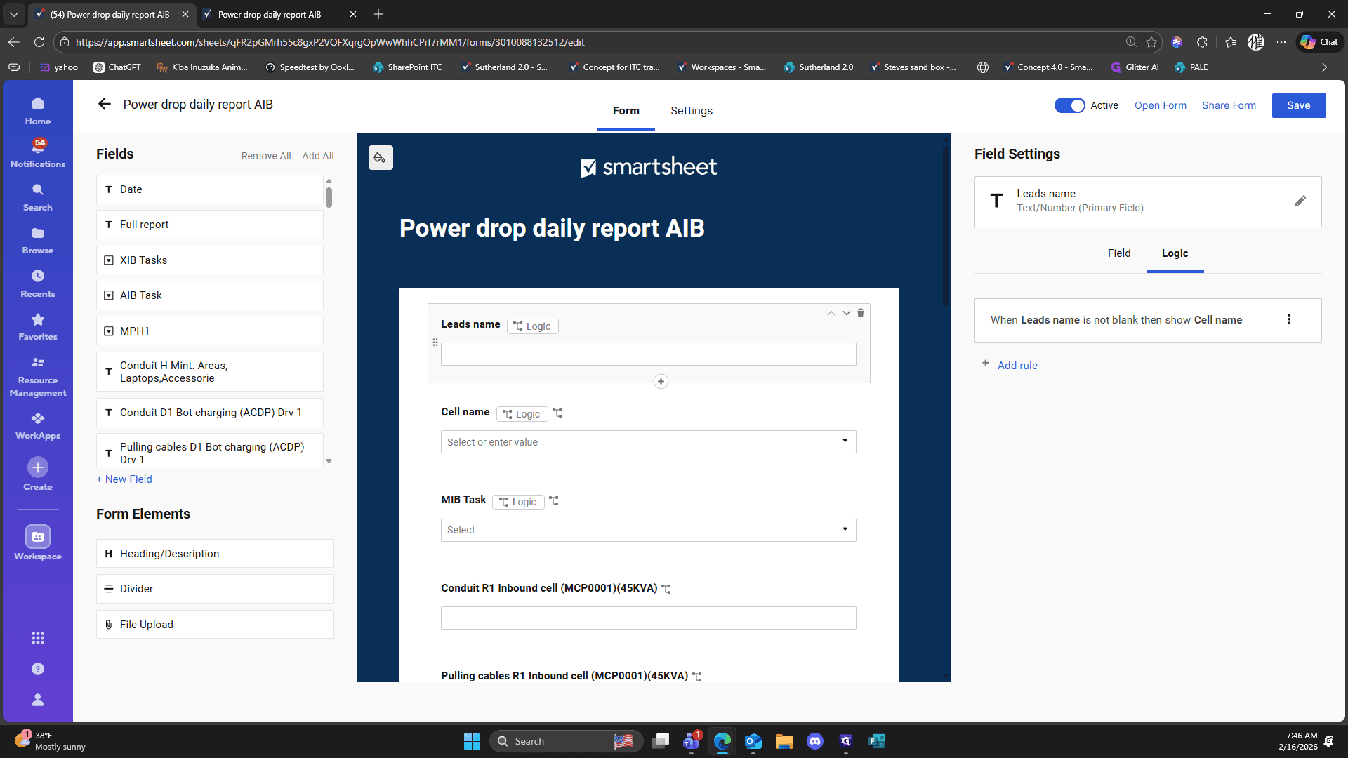Viewport: 1348px width, 758px height.
Task: Click the Share Form link
Action: tap(1229, 105)
